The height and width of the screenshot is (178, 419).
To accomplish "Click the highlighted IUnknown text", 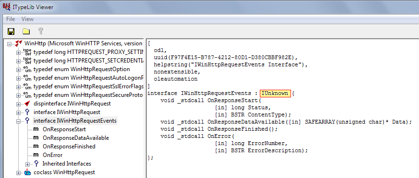I will point(275,94).
